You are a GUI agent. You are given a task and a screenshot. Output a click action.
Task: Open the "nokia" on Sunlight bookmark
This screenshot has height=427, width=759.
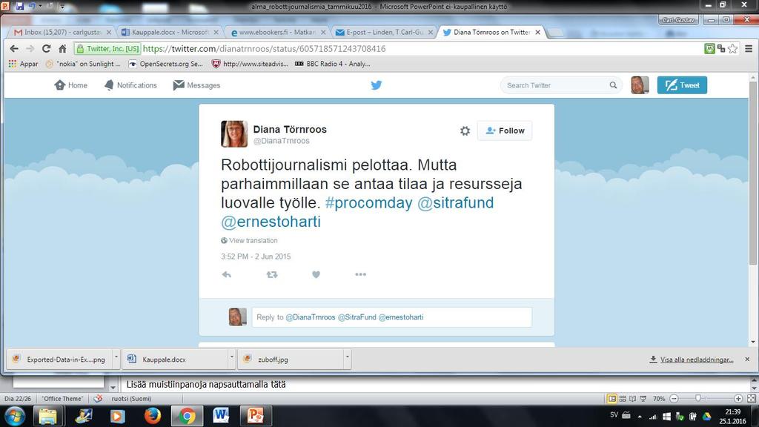(82, 64)
